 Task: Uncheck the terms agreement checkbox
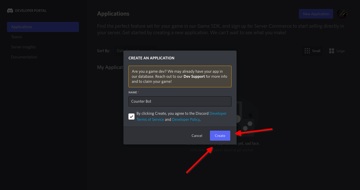(x=131, y=117)
